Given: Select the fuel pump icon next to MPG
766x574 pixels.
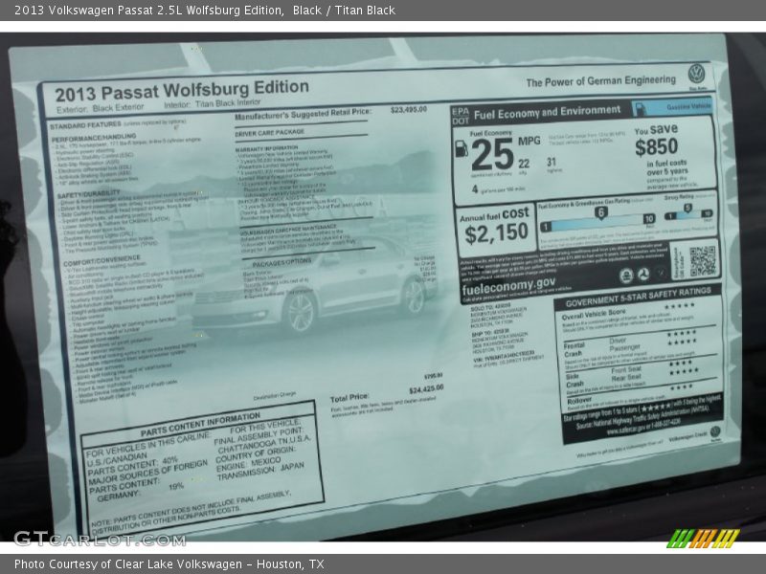Looking at the screenshot, I should (x=462, y=149).
